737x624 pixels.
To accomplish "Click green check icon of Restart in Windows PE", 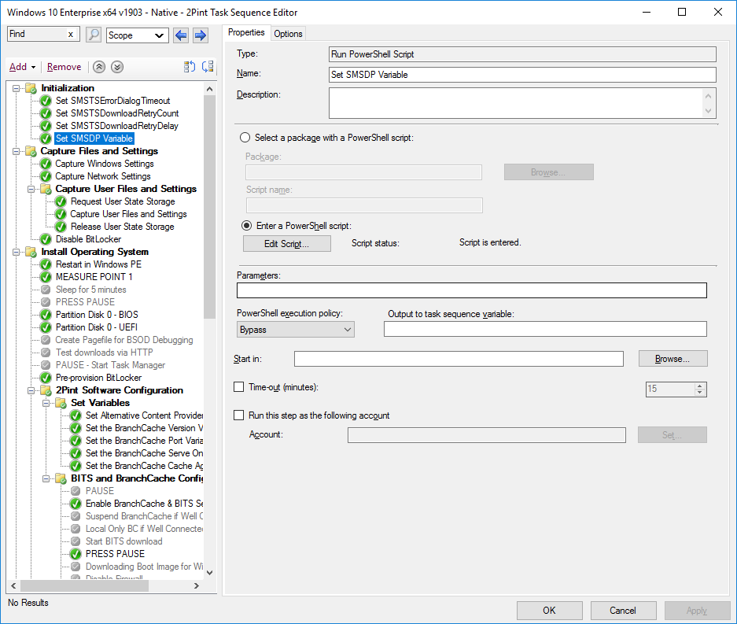I will point(46,264).
